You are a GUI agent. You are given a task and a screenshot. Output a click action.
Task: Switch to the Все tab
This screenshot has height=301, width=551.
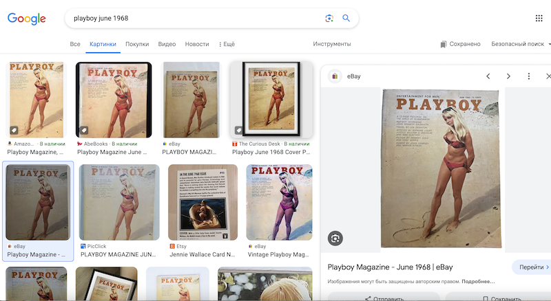click(x=75, y=44)
